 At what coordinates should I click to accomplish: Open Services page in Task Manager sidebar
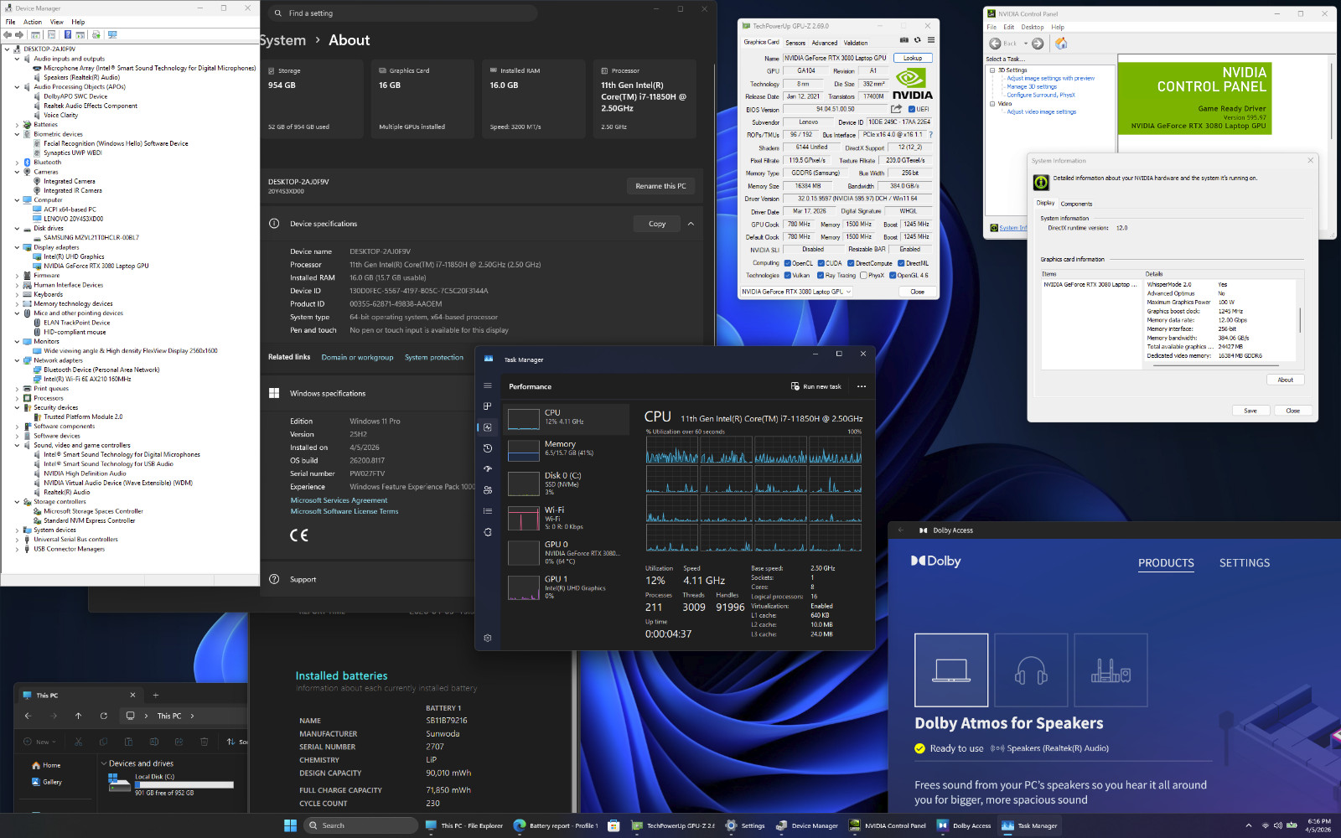(x=487, y=532)
